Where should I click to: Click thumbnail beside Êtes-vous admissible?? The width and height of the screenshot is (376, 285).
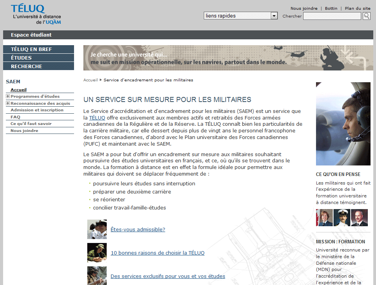97,229
